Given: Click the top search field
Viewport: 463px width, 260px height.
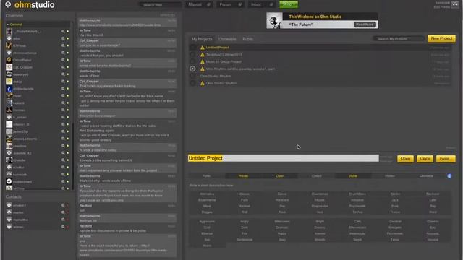Looking at the screenshot, I should point(160,5).
